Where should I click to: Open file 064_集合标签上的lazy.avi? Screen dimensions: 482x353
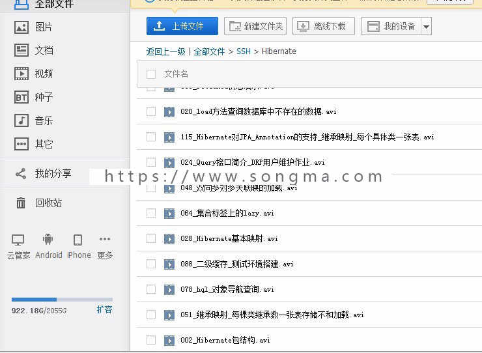click(x=227, y=213)
